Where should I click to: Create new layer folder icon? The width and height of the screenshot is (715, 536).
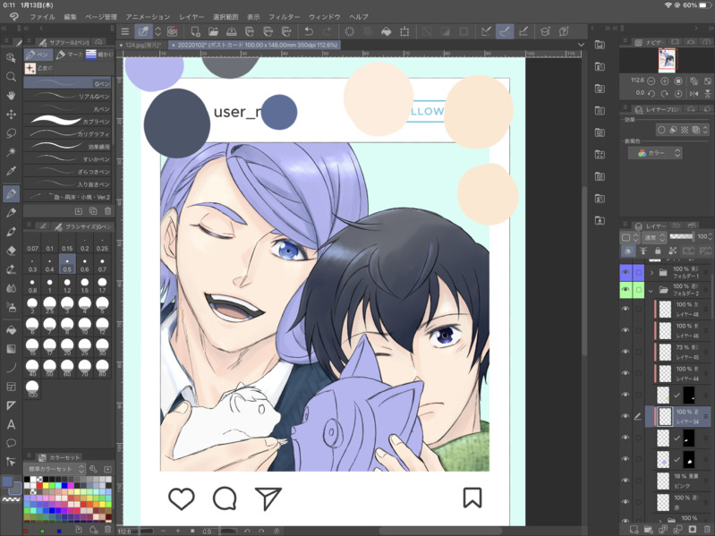(649, 529)
